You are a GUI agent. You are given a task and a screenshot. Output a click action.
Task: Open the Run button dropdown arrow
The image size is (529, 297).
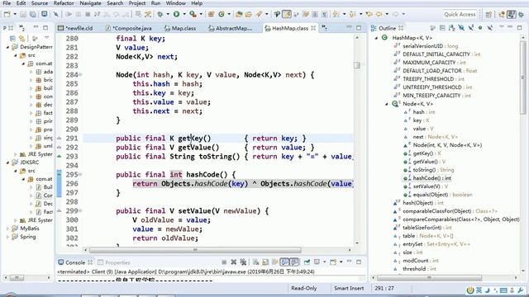pyautogui.click(x=184, y=14)
